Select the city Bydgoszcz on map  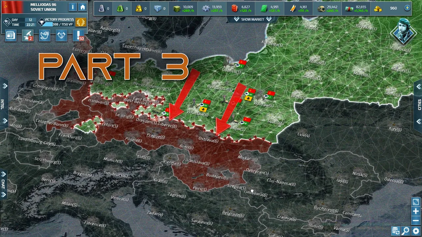[x=220, y=88]
